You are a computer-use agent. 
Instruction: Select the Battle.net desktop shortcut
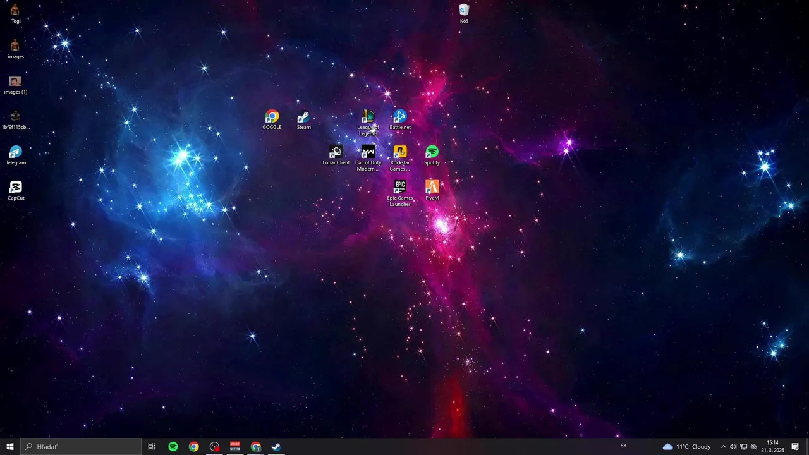click(400, 120)
